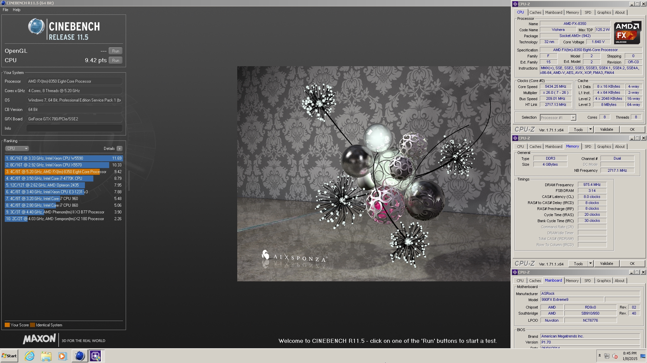Open the File menu in Cinebench
The height and width of the screenshot is (363, 647).
pos(5,10)
